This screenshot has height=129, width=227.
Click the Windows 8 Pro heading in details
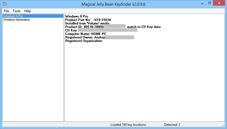(x=77, y=16)
